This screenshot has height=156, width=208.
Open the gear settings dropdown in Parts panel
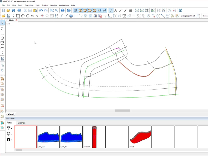9,134
